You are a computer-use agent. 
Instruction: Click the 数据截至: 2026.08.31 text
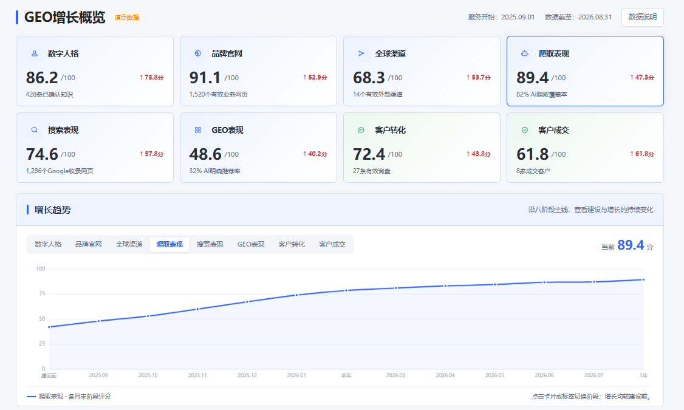(578, 17)
